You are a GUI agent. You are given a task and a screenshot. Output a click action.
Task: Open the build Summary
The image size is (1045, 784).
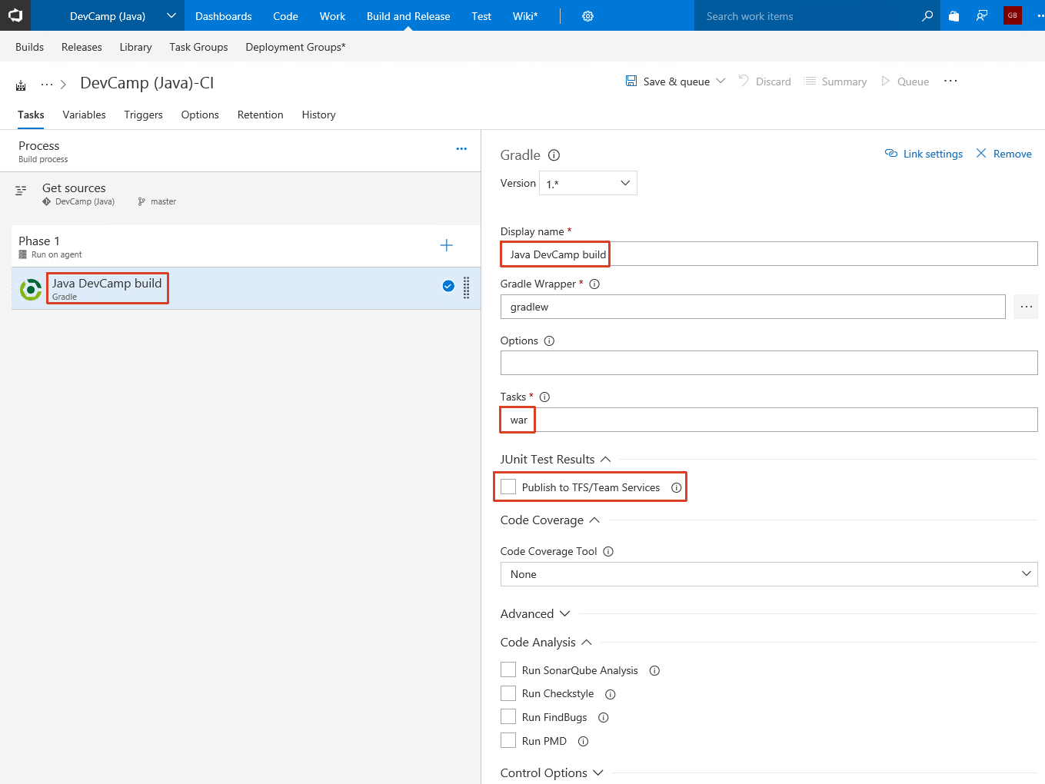(x=835, y=81)
